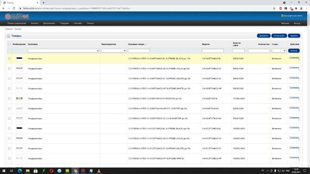310x174 pixels.
Task: Sort by the Название товара column header
Action: point(136,44)
